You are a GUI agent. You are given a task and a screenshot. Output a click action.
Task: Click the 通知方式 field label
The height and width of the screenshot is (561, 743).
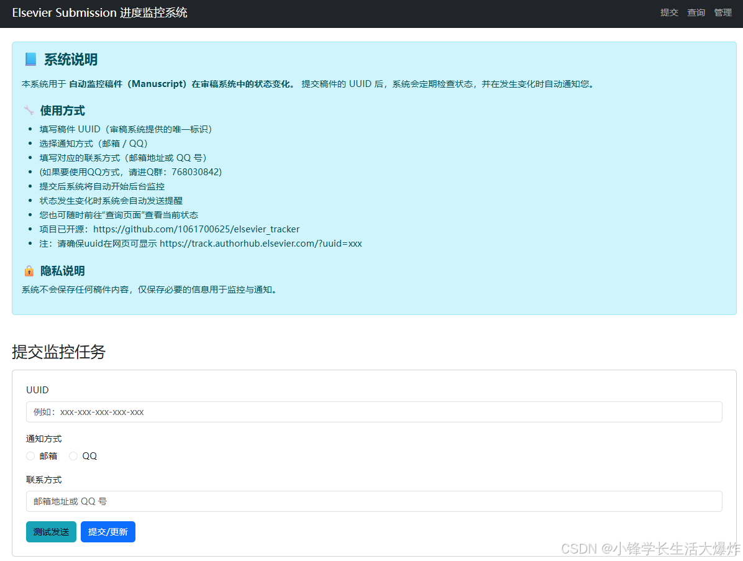pyautogui.click(x=43, y=439)
